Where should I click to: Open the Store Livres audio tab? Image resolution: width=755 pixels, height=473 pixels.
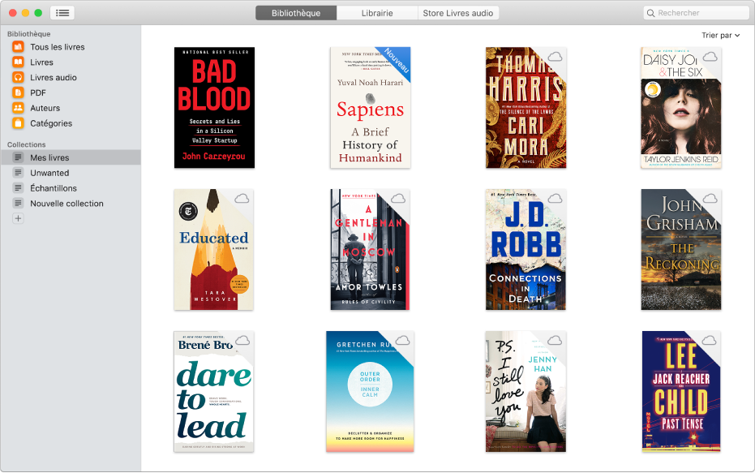[458, 13]
